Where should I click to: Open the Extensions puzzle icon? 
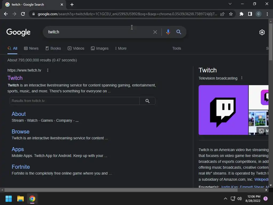pyautogui.click(x=241, y=14)
